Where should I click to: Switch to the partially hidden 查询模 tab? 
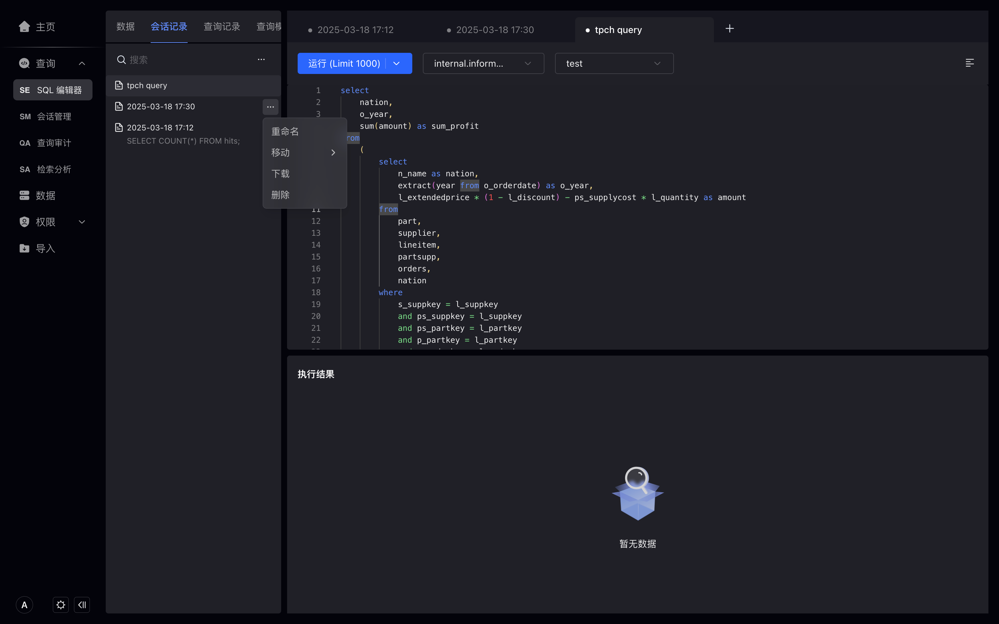click(269, 27)
